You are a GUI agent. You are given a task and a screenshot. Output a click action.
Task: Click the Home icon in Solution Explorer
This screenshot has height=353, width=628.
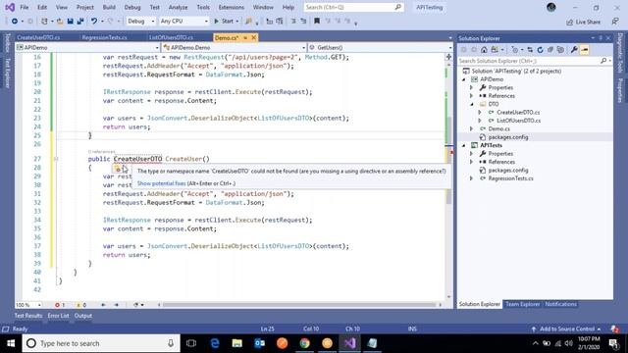click(x=484, y=50)
